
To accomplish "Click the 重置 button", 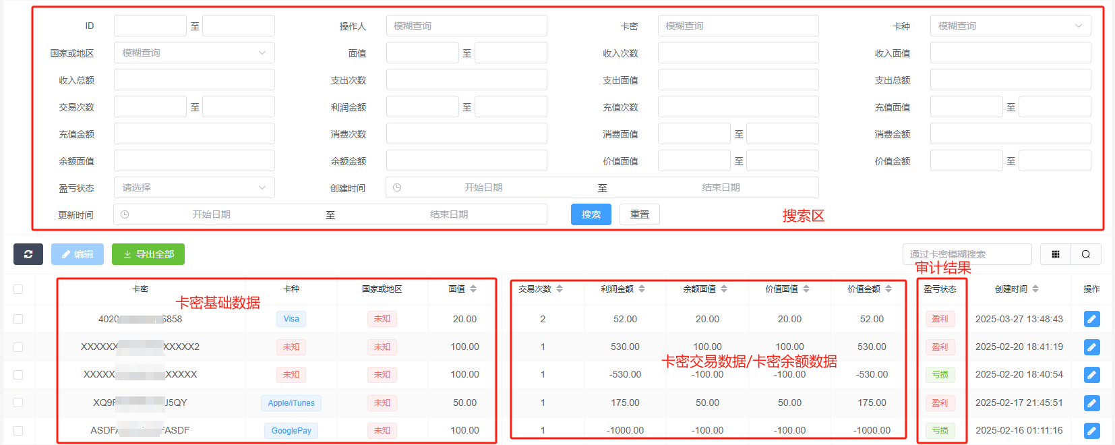I will pos(640,214).
